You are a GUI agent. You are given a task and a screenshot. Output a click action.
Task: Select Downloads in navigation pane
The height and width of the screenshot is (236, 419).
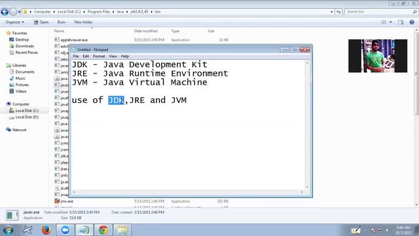coord(24,46)
